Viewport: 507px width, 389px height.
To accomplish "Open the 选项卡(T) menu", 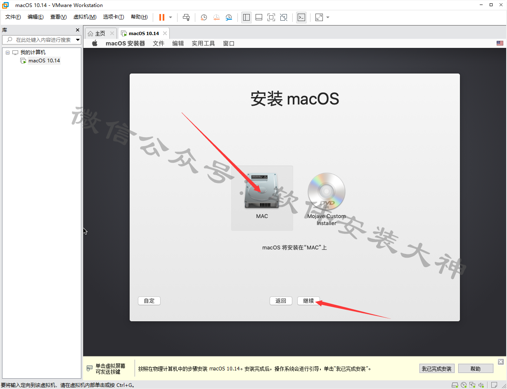I will tap(114, 17).
